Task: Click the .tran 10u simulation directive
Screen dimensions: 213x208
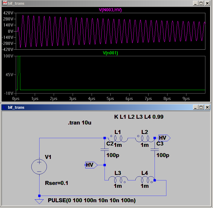Action: click(80, 123)
